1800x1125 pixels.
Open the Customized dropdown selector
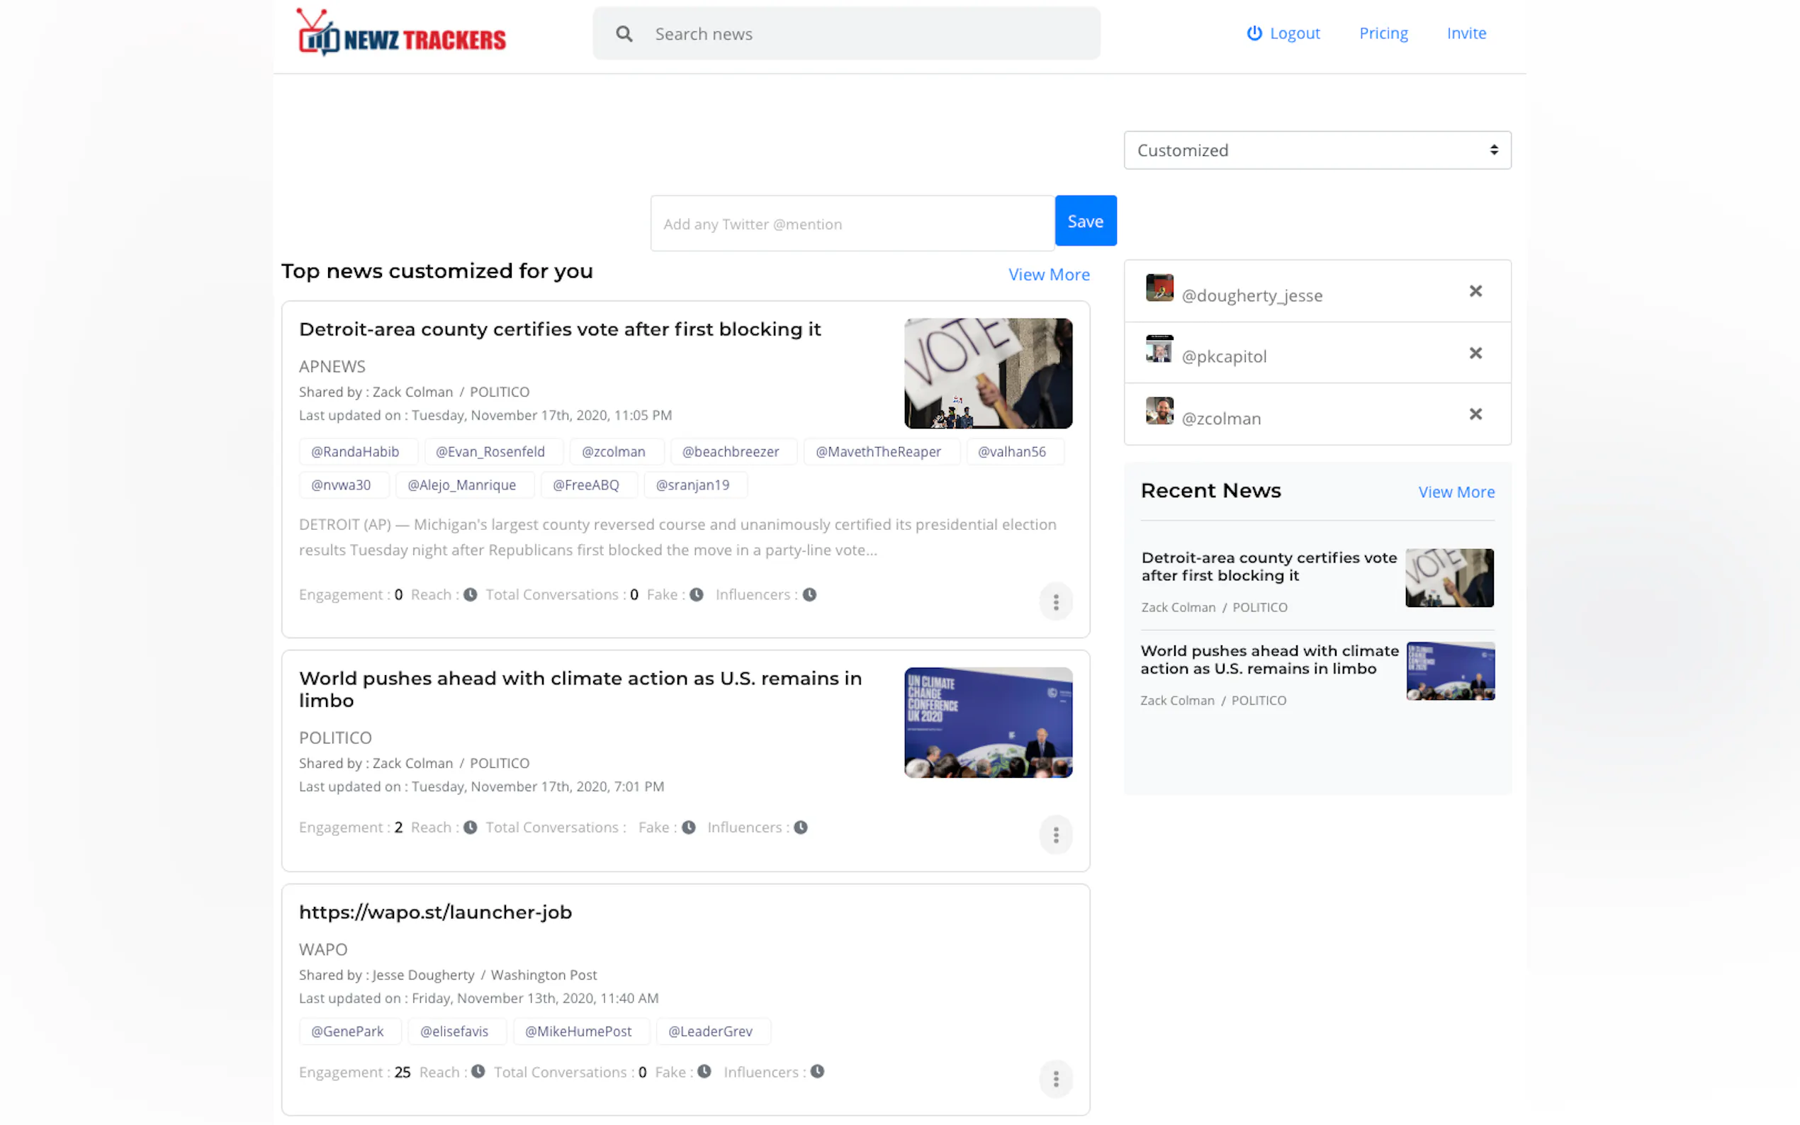pyautogui.click(x=1316, y=150)
